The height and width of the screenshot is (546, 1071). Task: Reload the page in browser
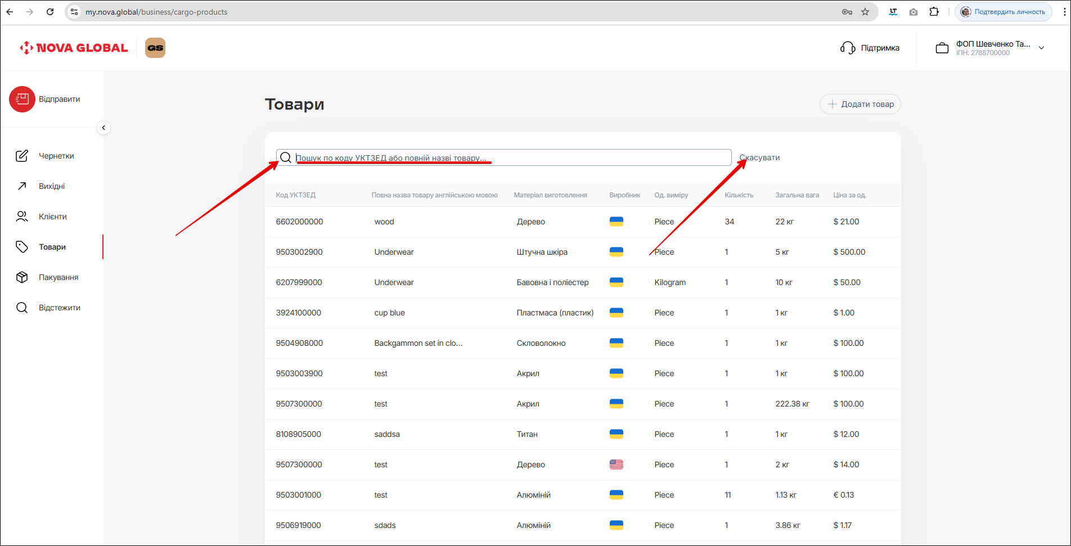[50, 12]
